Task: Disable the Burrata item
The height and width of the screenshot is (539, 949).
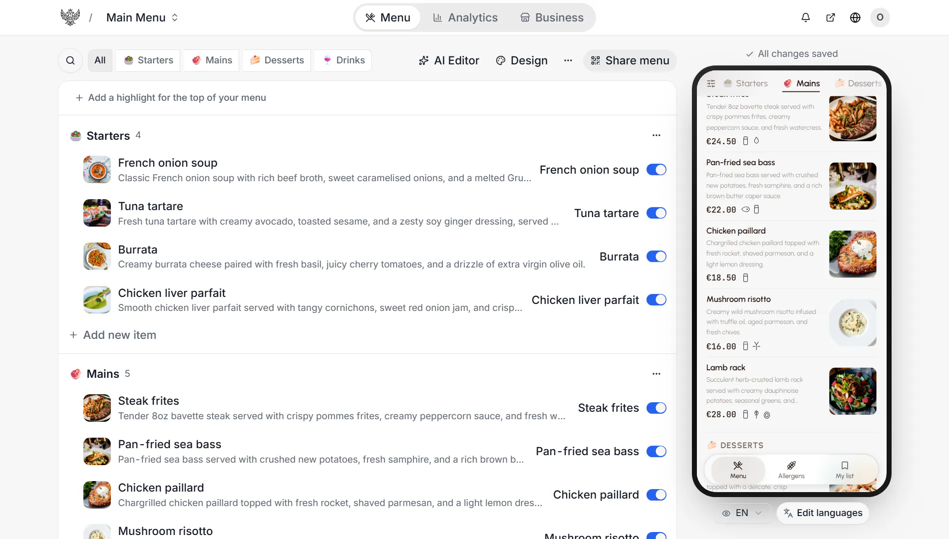Action: point(656,257)
